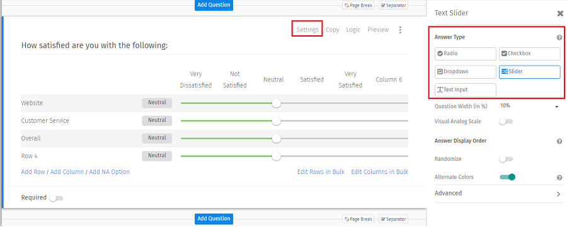Select Text Input answer type
567x227 pixels.
pos(466,90)
